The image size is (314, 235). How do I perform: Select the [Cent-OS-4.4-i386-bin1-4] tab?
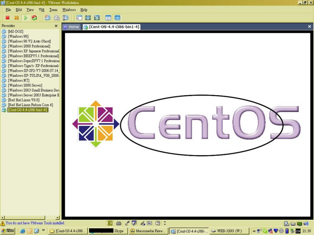pos(112,27)
